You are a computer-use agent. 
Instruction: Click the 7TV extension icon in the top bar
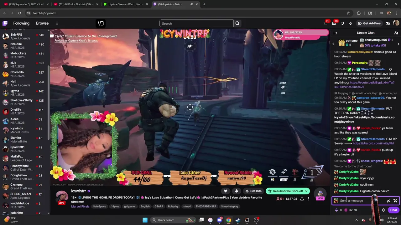(x=388, y=23)
